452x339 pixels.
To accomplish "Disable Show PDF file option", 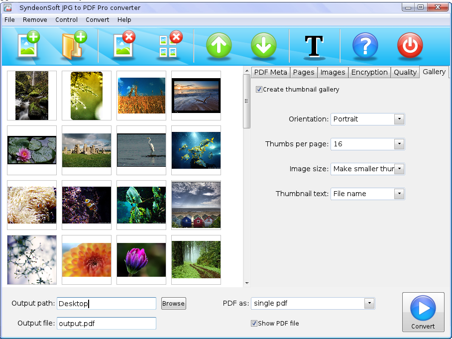I will click(x=254, y=324).
